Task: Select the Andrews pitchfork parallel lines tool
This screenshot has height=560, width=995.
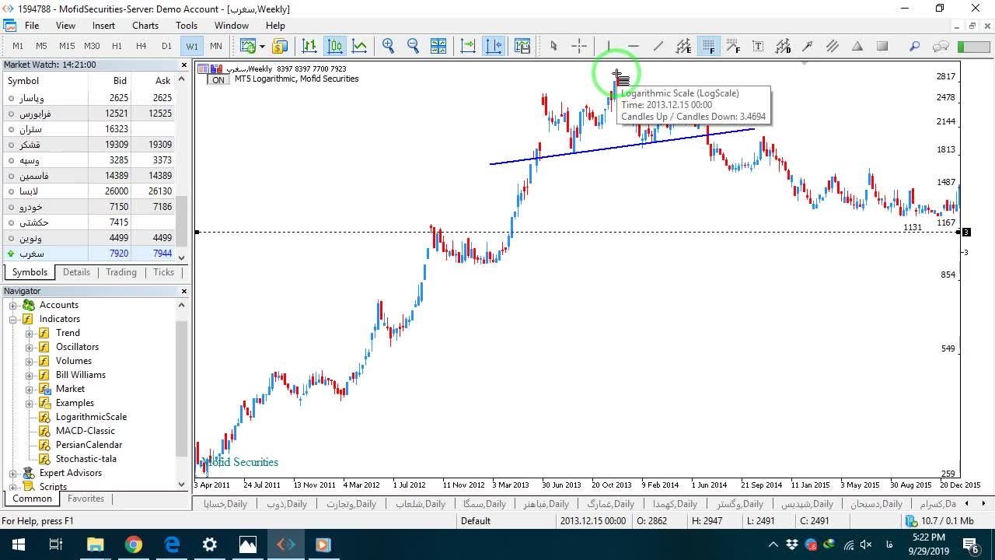Action: click(833, 46)
